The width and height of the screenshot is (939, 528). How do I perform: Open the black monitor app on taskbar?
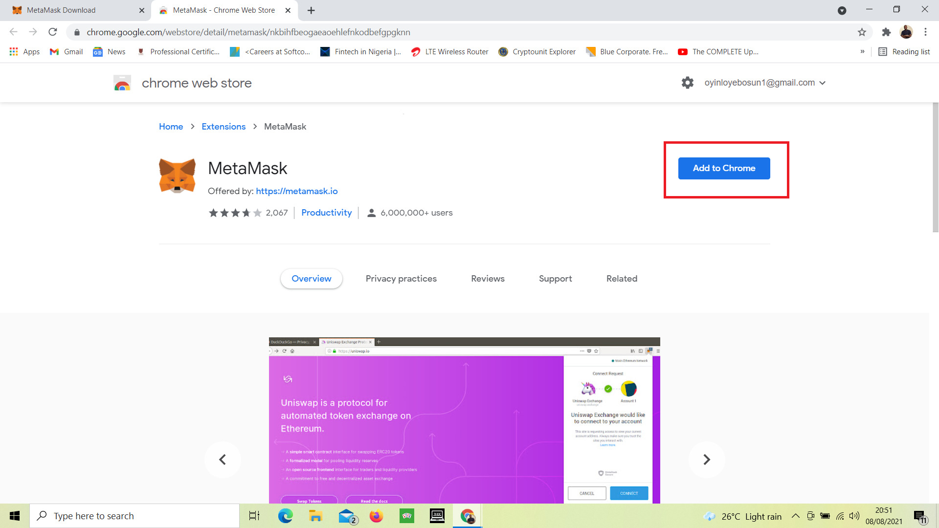coord(437,516)
